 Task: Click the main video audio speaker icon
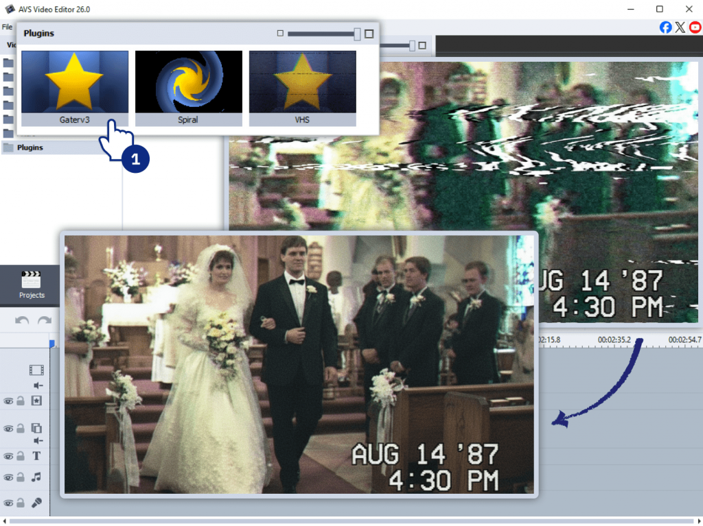(x=38, y=385)
